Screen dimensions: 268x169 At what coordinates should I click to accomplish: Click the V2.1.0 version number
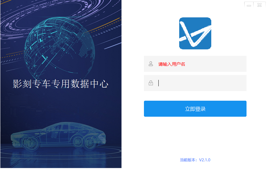(x=205, y=160)
